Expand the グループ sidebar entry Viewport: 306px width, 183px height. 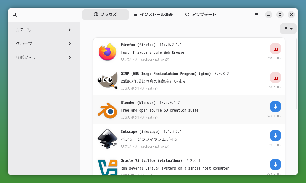point(44,44)
